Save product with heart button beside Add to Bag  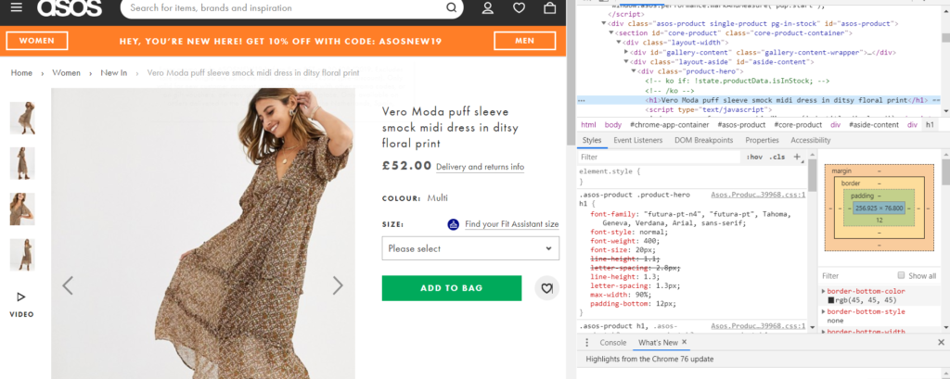(546, 288)
